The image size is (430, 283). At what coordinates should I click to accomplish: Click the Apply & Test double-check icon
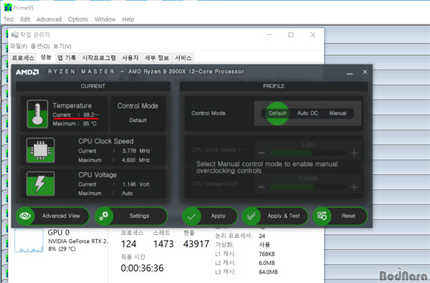[252, 216]
